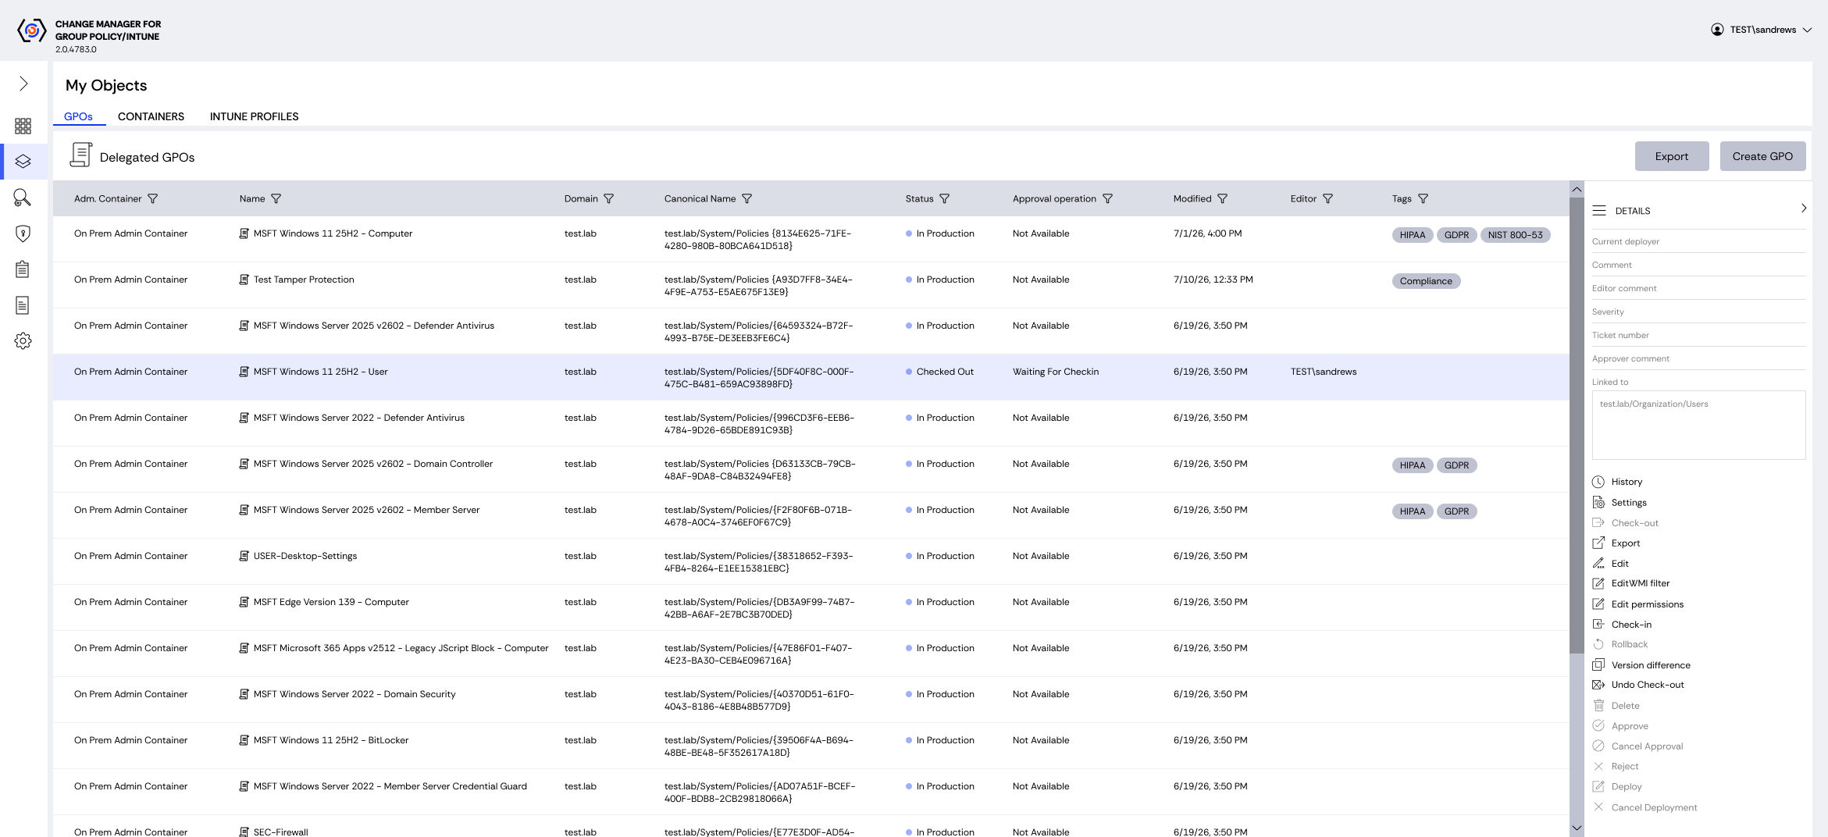Click the Undo Check-out action

pos(1648,685)
